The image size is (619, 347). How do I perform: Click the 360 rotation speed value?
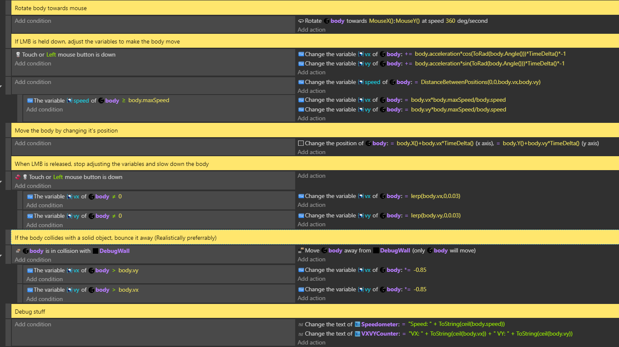coord(450,21)
